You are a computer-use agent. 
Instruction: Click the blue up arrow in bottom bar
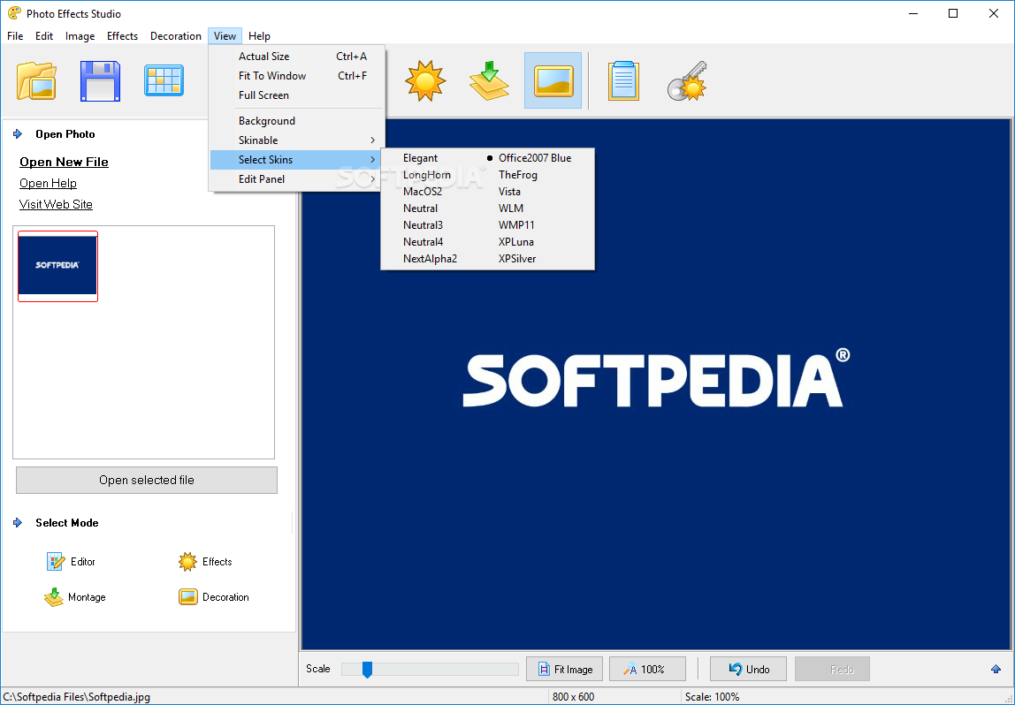996,669
